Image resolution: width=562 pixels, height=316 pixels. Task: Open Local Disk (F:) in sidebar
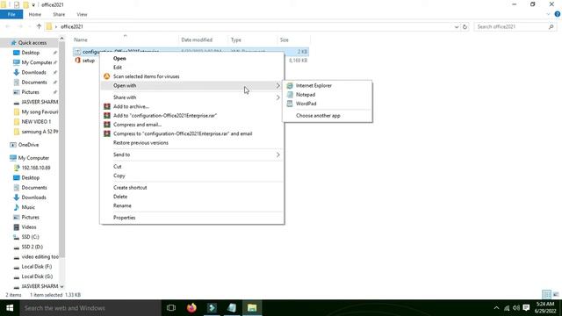click(37, 267)
